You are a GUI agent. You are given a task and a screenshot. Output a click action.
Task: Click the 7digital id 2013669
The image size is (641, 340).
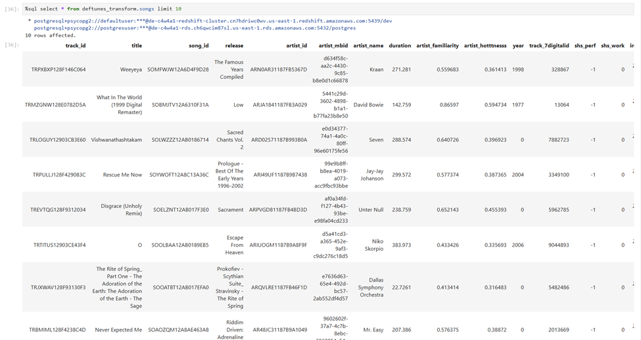click(559, 329)
